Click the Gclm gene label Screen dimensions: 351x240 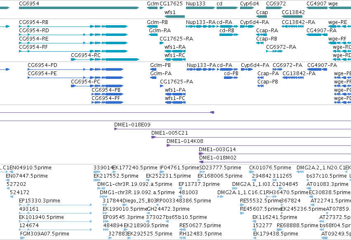click(x=153, y=4)
